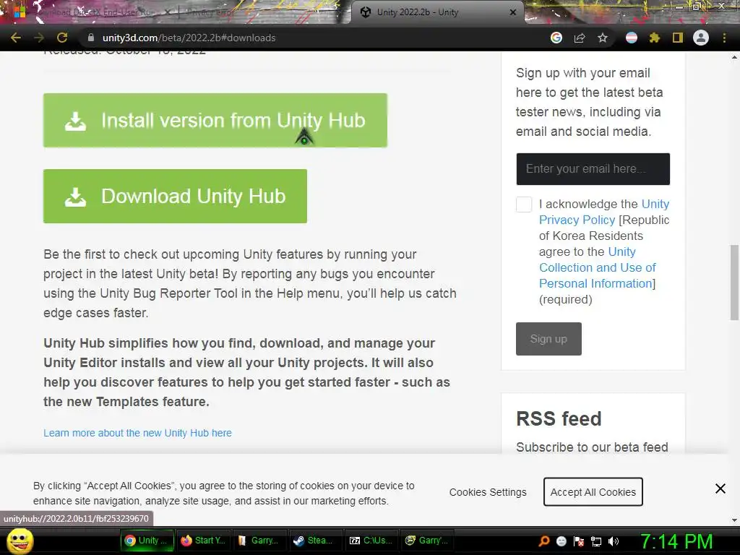Open 'Learn more about the new Unity Hub here'

click(137, 433)
